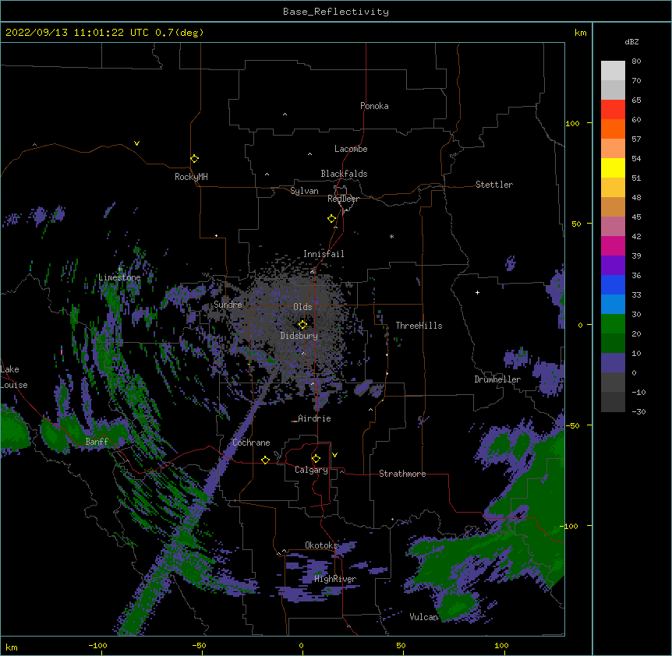Click the 2022/09/13 11:01:22 UTC timestamp
Screen dimensions: 672x656
point(76,33)
